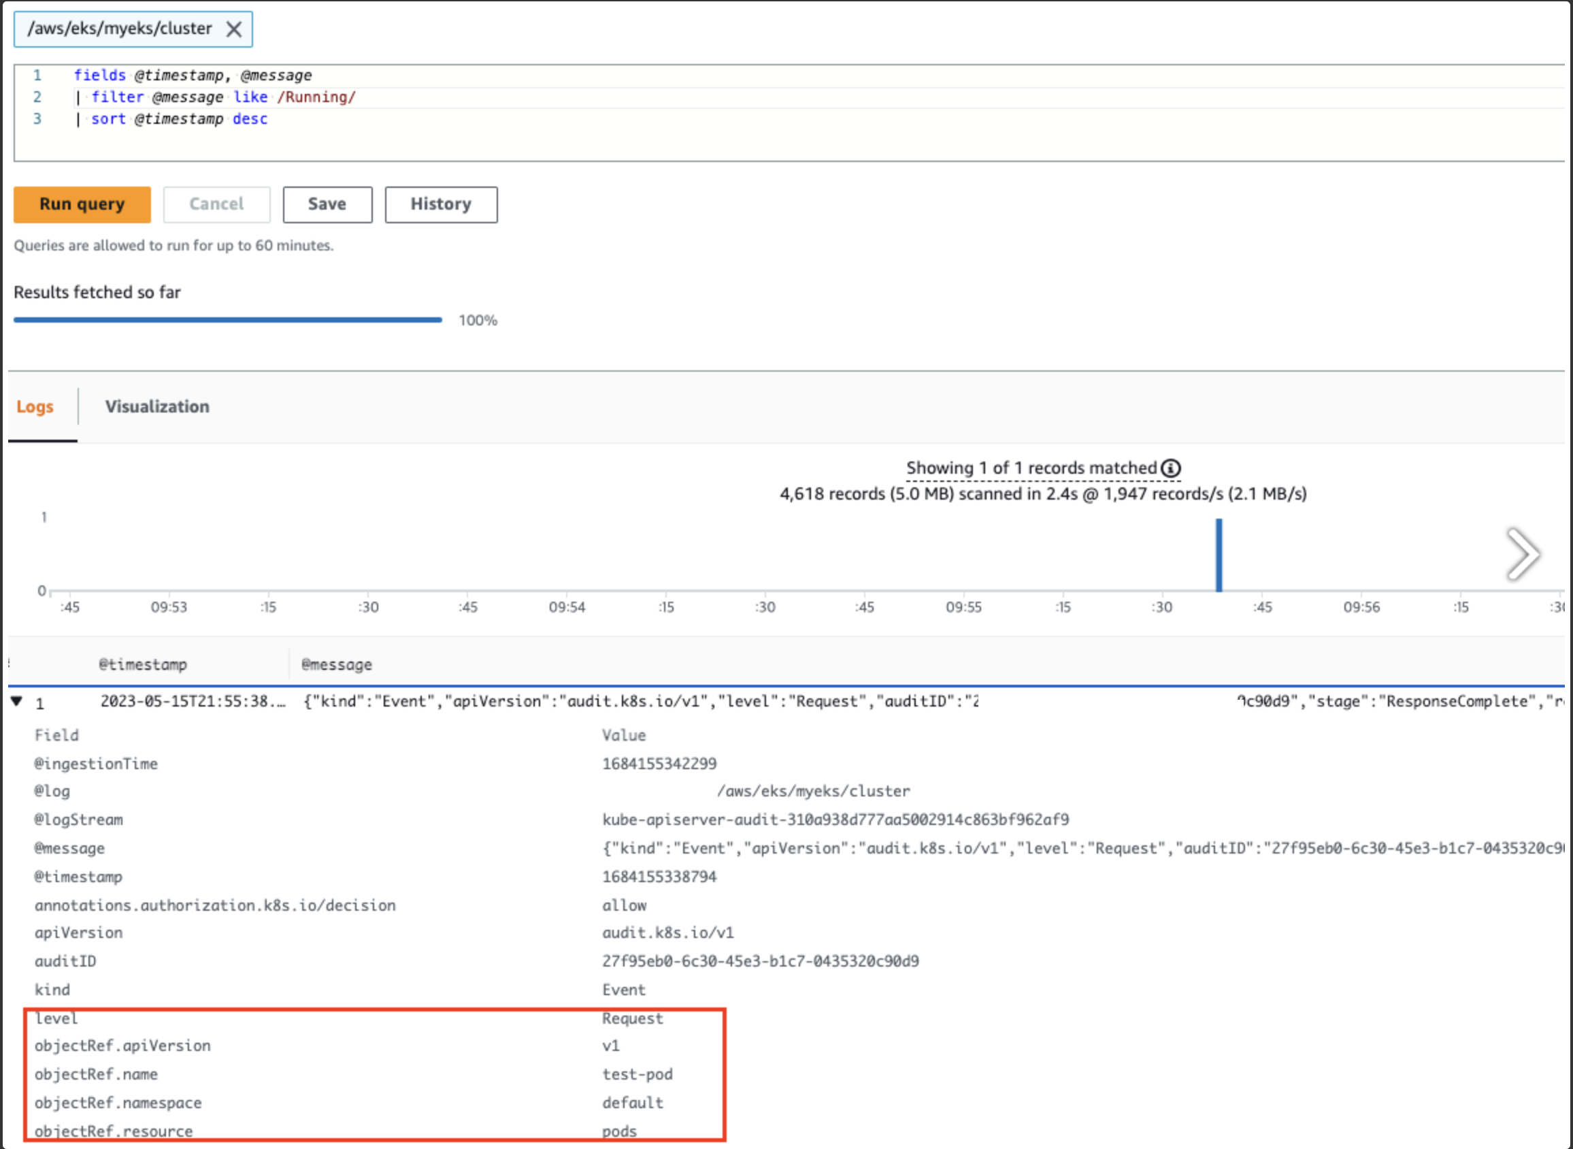Screen dimensions: 1573x1149
Task: Click the right chevron arrow on histogram
Action: pyautogui.click(x=1522, y=554)
